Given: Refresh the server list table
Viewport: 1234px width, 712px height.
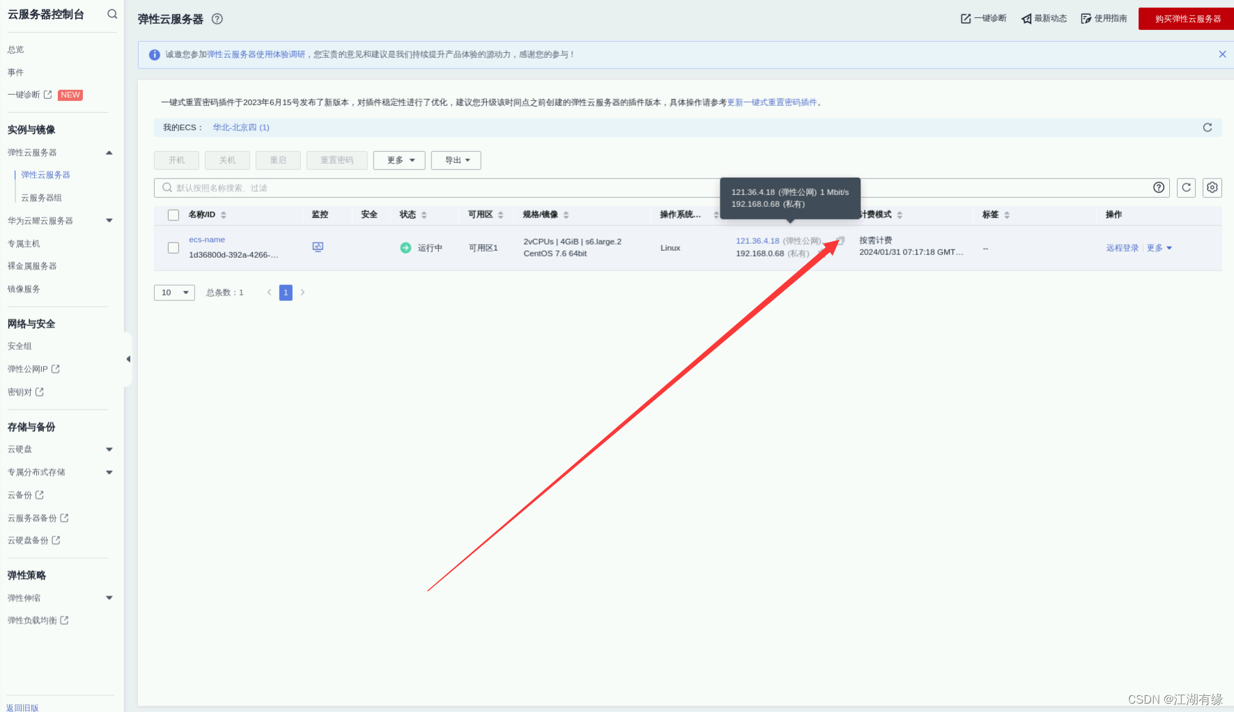Looking at the screenshot, I should (x=1186, y=187).
